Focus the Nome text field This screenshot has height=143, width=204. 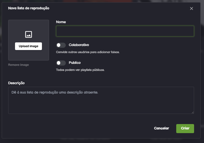pos(125,31)
